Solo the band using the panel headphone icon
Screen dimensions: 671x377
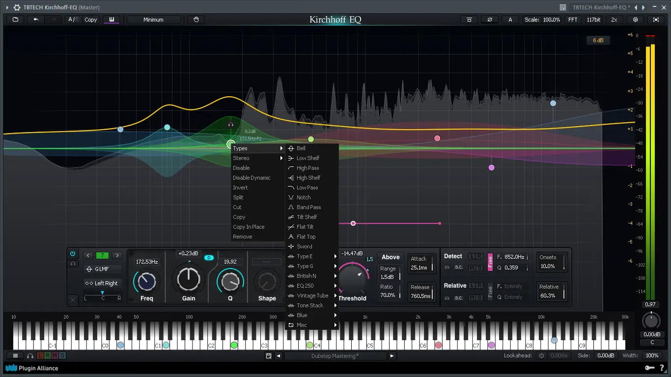pos(73,264)
